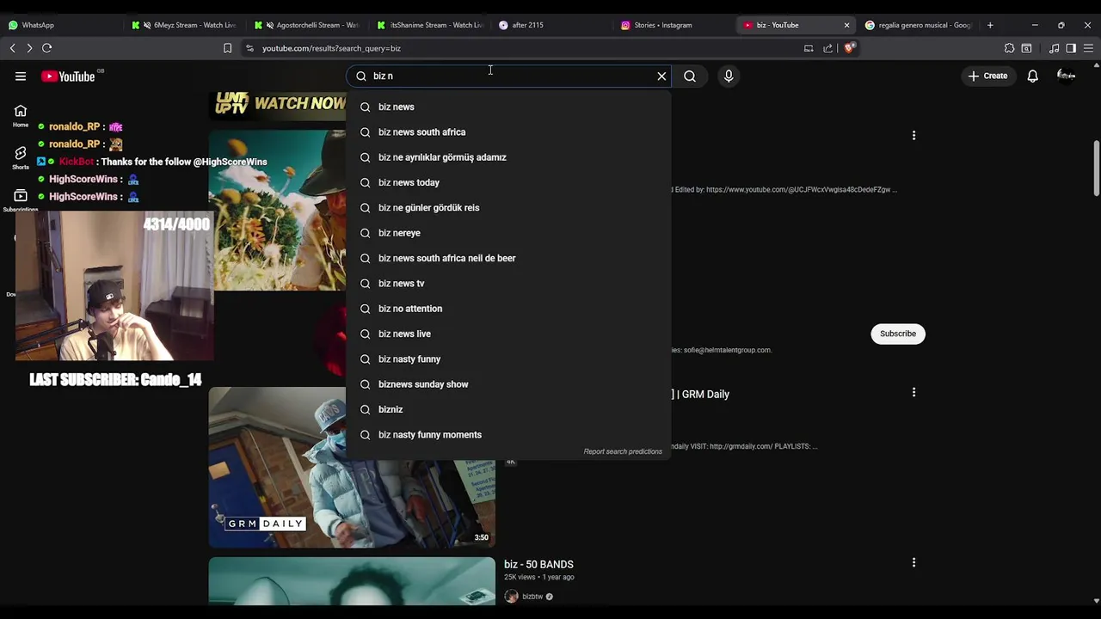1101x619 pixels.
Task: Open the GRM Daily video thumbnail
Action: (352, 467)
